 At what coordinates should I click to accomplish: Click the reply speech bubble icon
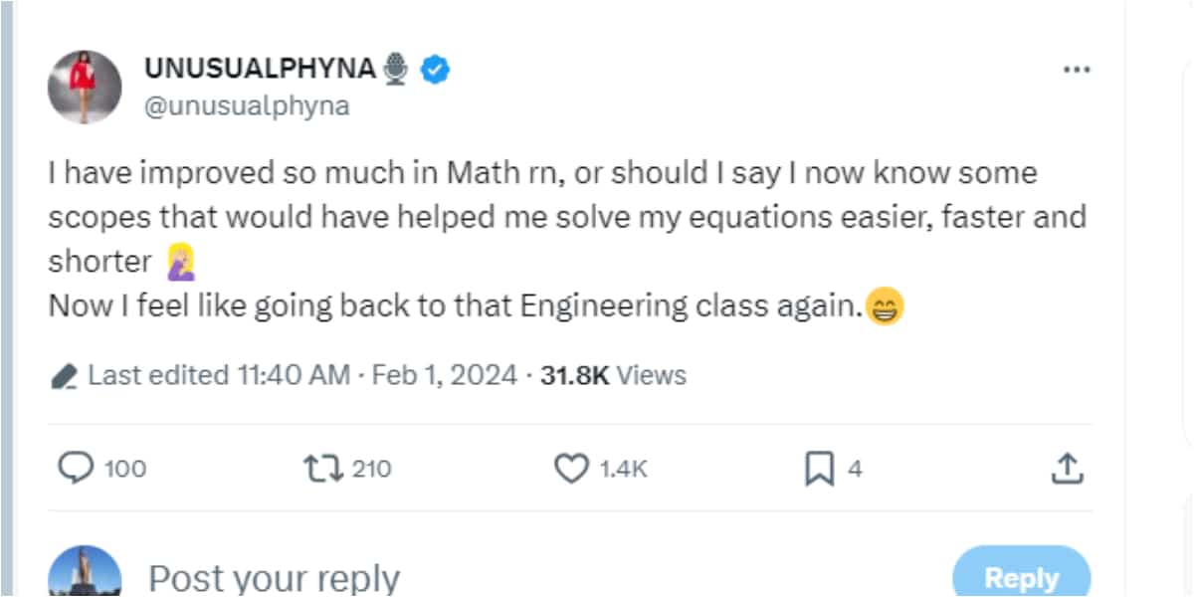(x=77, y=468)
